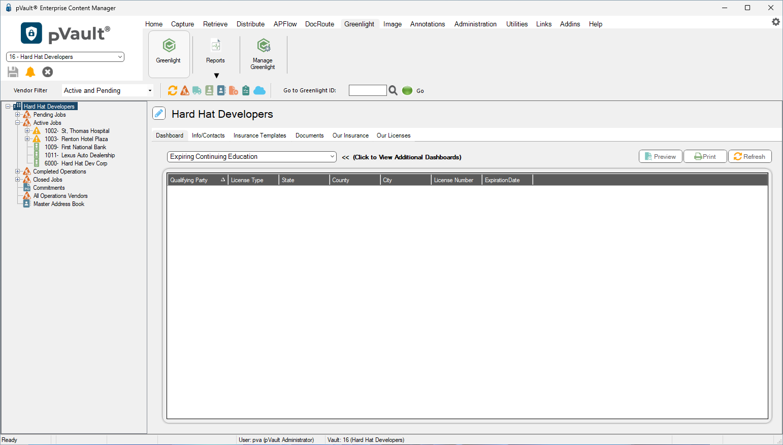Expand the Completed Operations node

[18, 172]
